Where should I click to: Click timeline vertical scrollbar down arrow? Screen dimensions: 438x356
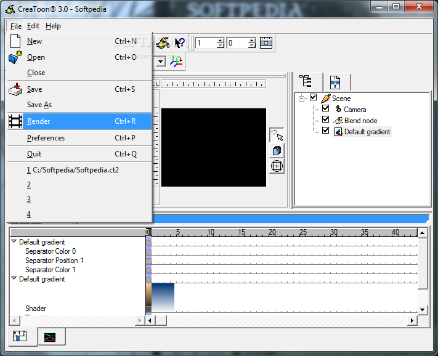(423, 309)
